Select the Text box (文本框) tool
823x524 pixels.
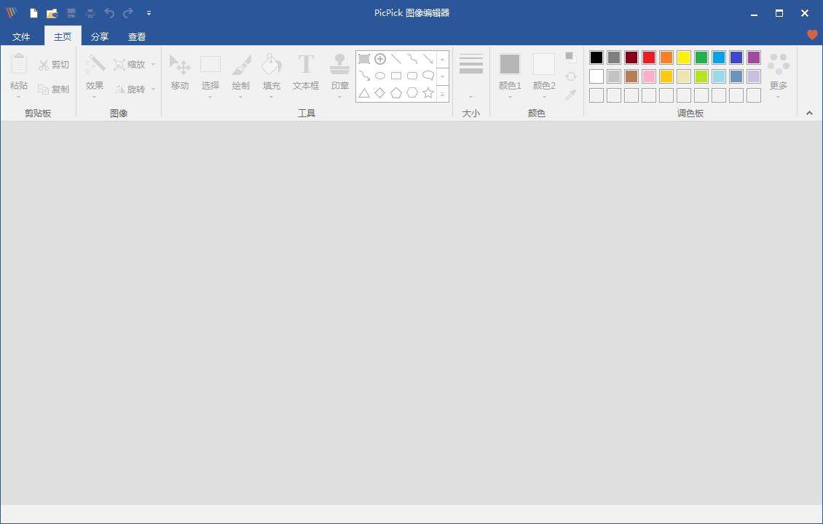tap(306, 72)
